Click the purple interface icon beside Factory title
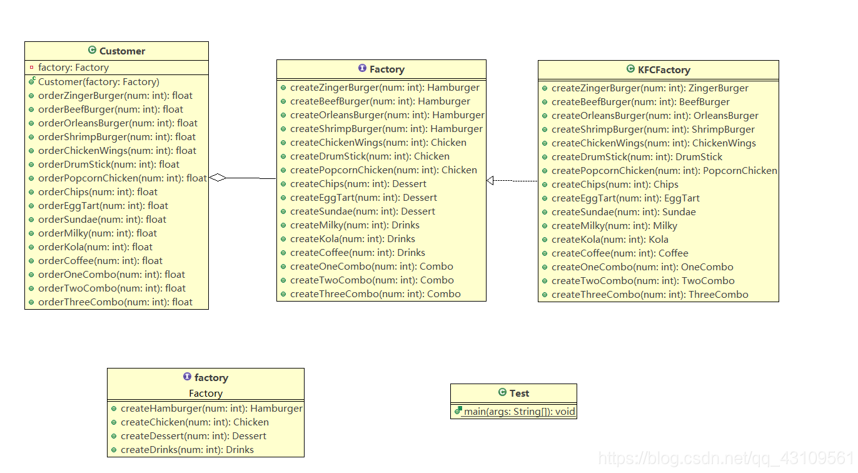The height and width of the screenshot is (473, 858). [x=362, y=69]
